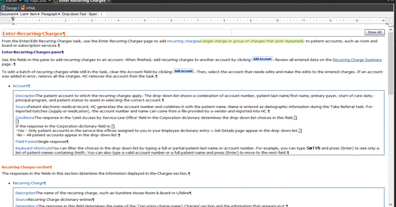Viewport: 396px width, 207px height.
Task: Click the bold Smith example text
Action: [x=313, y=148]
